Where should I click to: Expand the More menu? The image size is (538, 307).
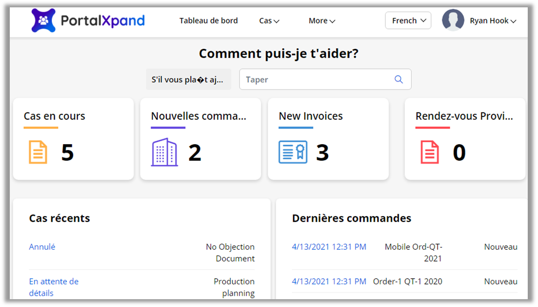tap(321, 21)
